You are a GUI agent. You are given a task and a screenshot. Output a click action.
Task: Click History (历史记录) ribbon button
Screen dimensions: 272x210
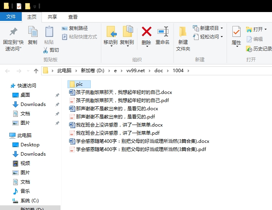259,49
